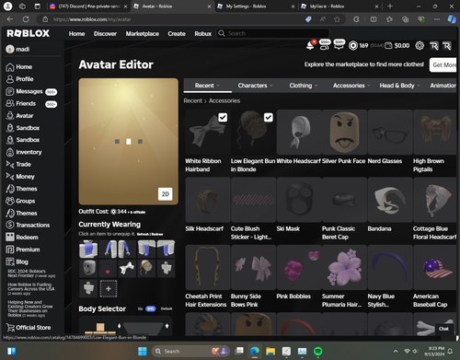Open the notifications bell
Viewport: 460px width, 360px height.
[x=310, y=46]
